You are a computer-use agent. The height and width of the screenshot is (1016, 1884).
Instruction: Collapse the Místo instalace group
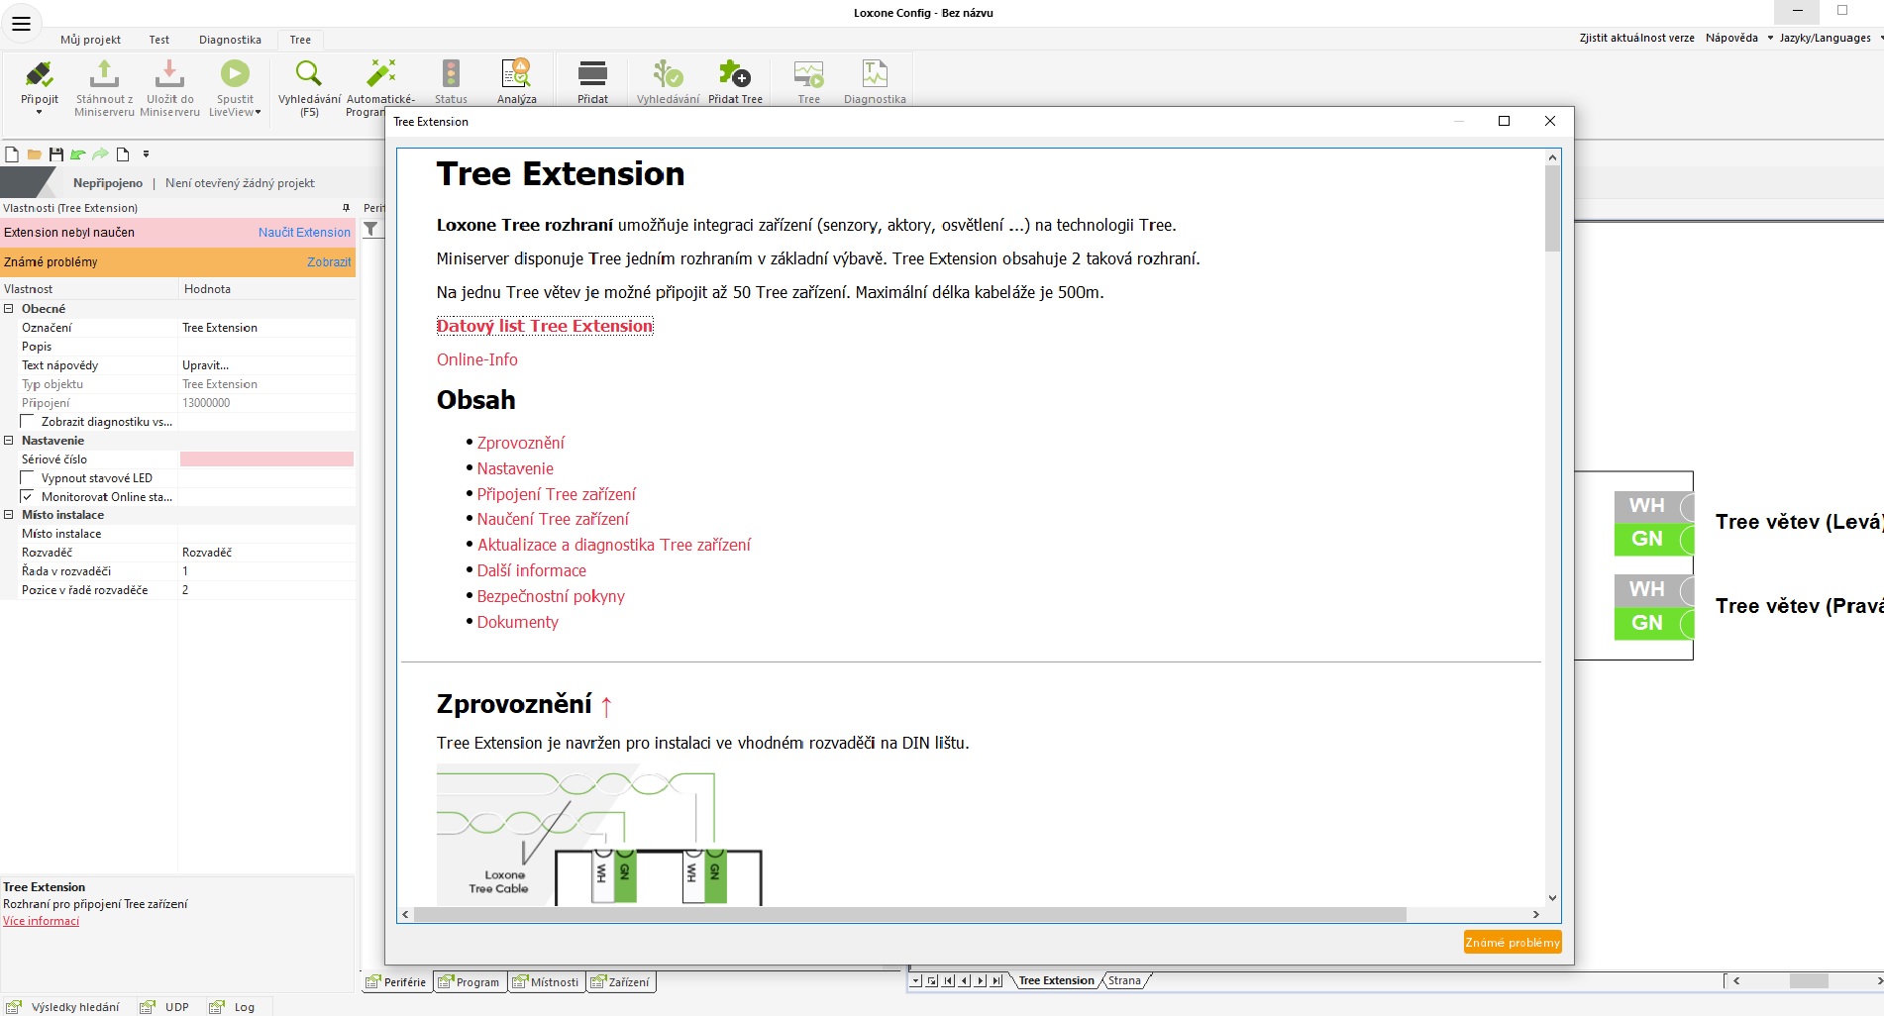9,515
